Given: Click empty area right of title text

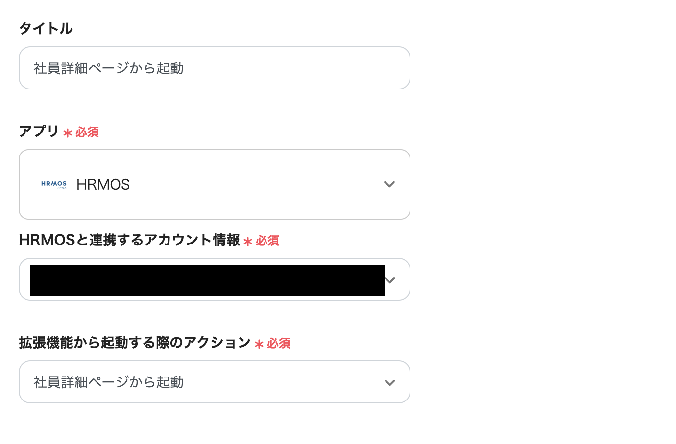Looking at the screenshot, I should pyautogui.click(x=294, y=68).
